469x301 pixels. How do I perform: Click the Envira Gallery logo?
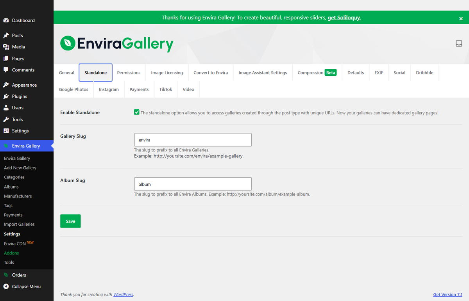(x=116, y=44)
